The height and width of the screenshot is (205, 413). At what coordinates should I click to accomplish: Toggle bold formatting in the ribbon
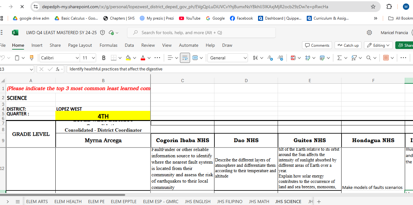tap(104, 58)
